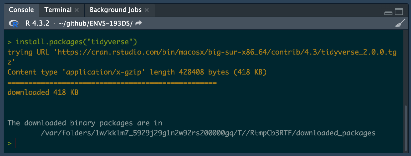Click the "Content type" output line
411x156 pixels.
pos(137,72)
